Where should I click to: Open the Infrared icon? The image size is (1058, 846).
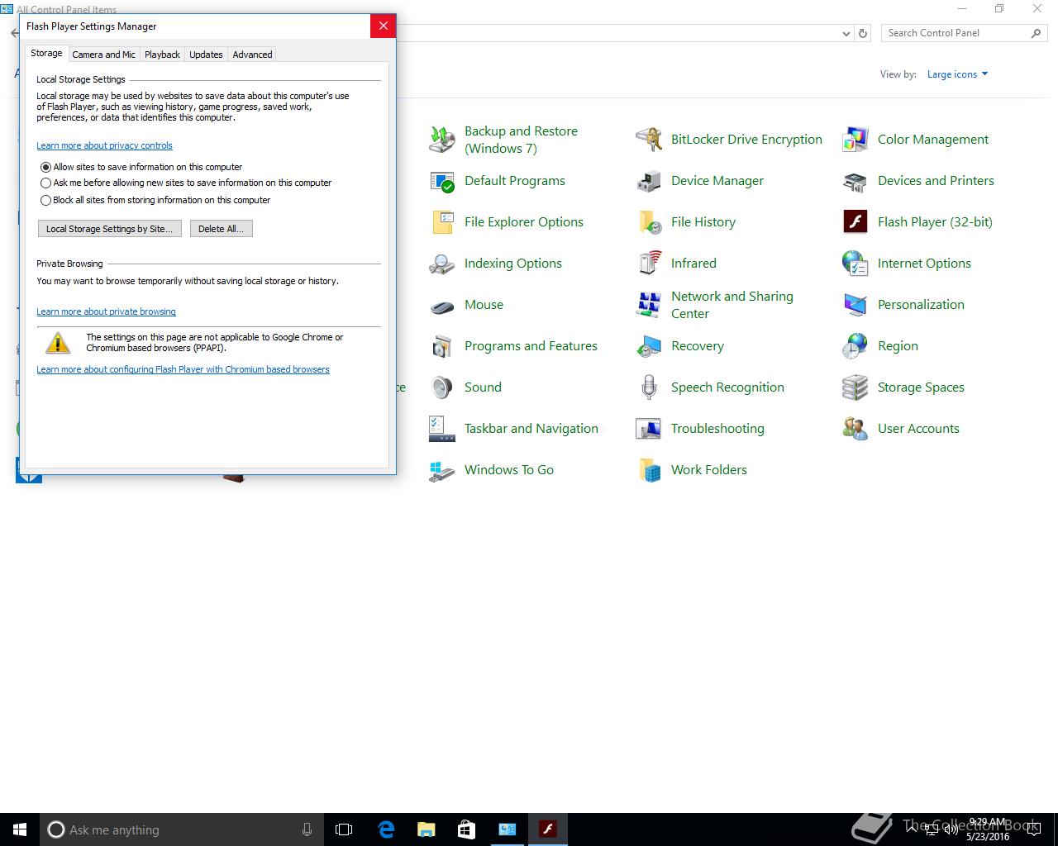[649, 264]
